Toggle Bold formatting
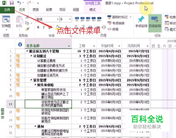 click(x=38, y=27)
